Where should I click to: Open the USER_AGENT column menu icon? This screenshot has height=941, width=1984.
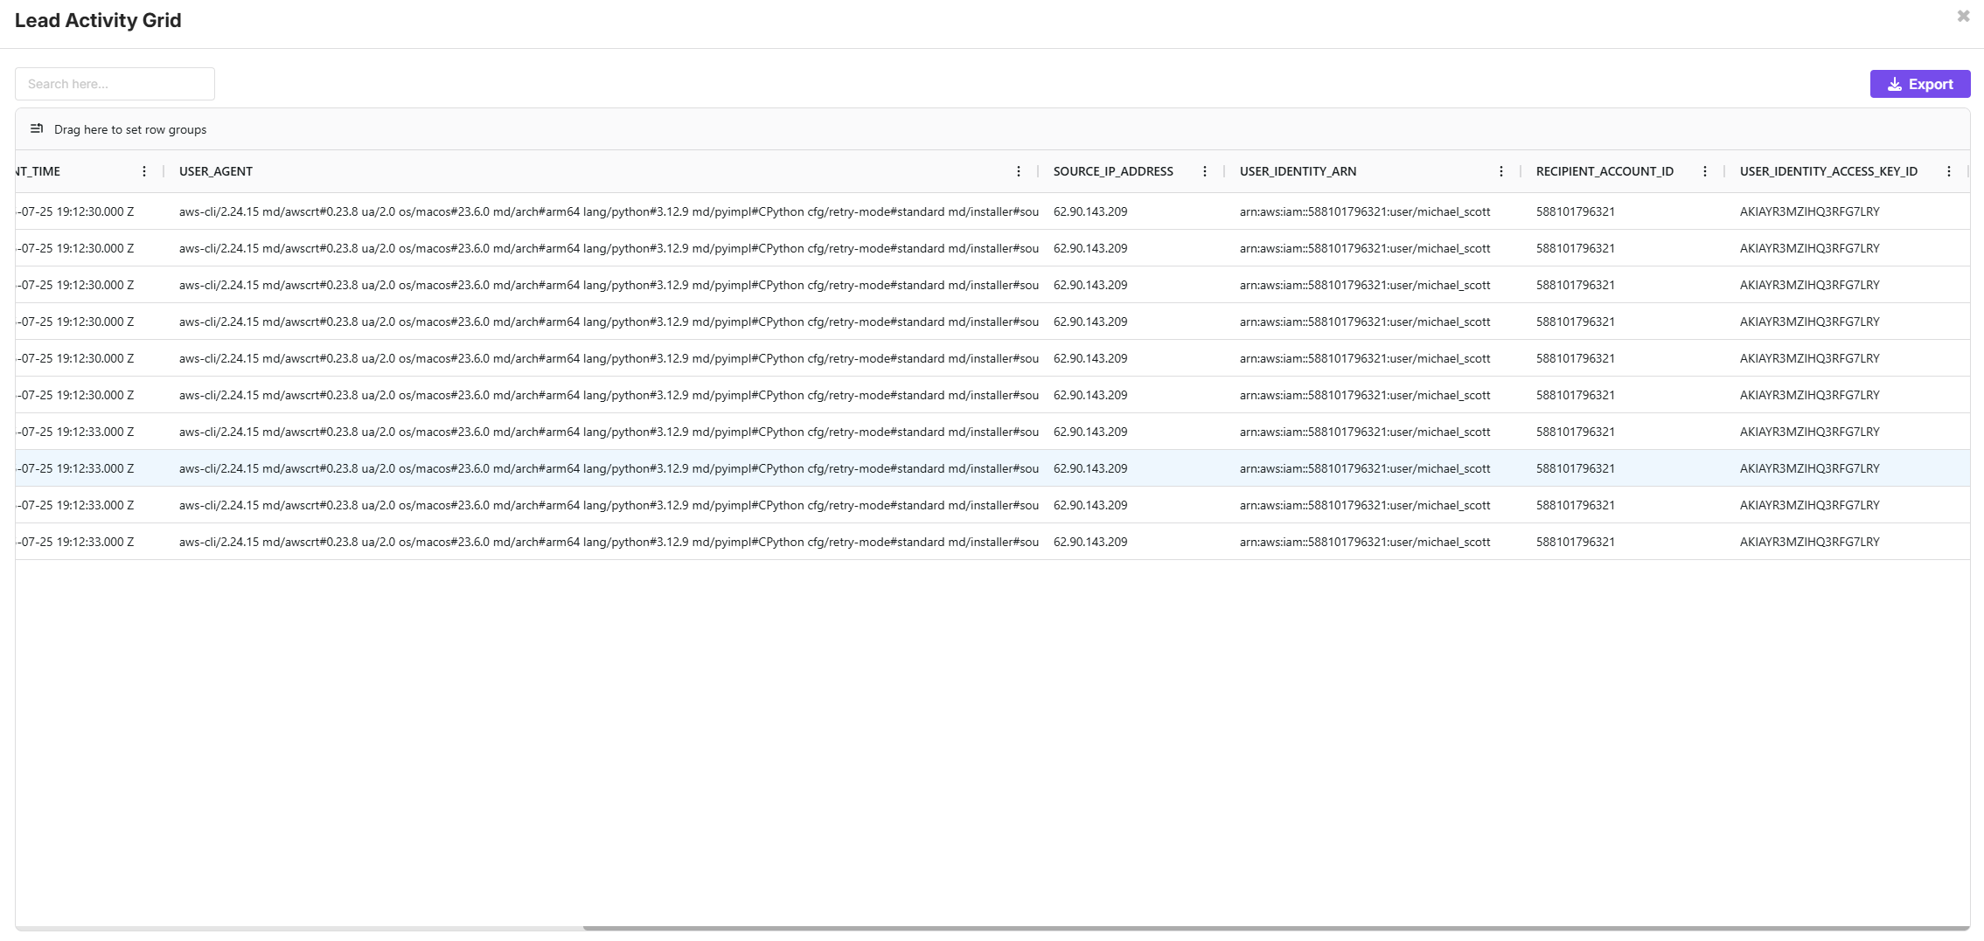click(1019, 171)
